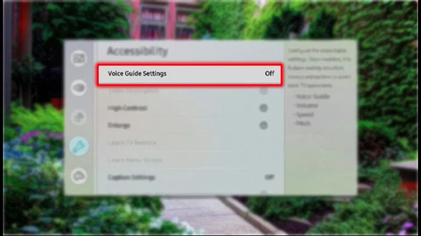Click the Accessibility heading
The width and height of the screenshot is (421, 236).
[137, 51]
